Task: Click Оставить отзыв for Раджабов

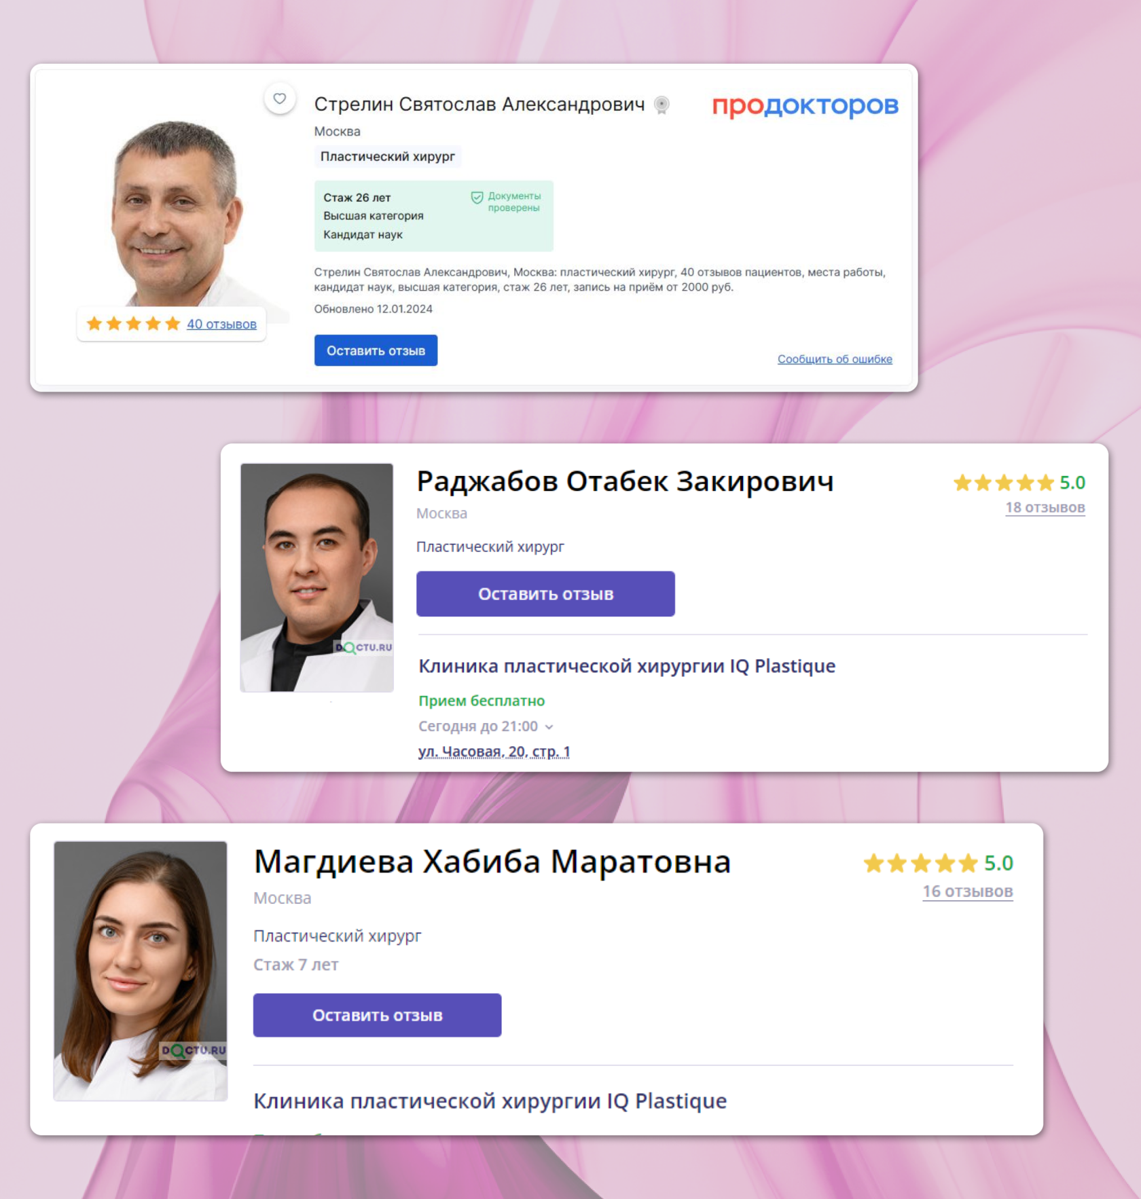Action: click(545, 594)
